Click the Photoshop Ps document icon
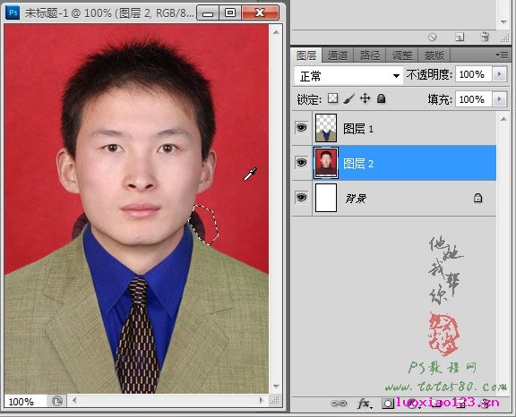 tap(13, 13)
